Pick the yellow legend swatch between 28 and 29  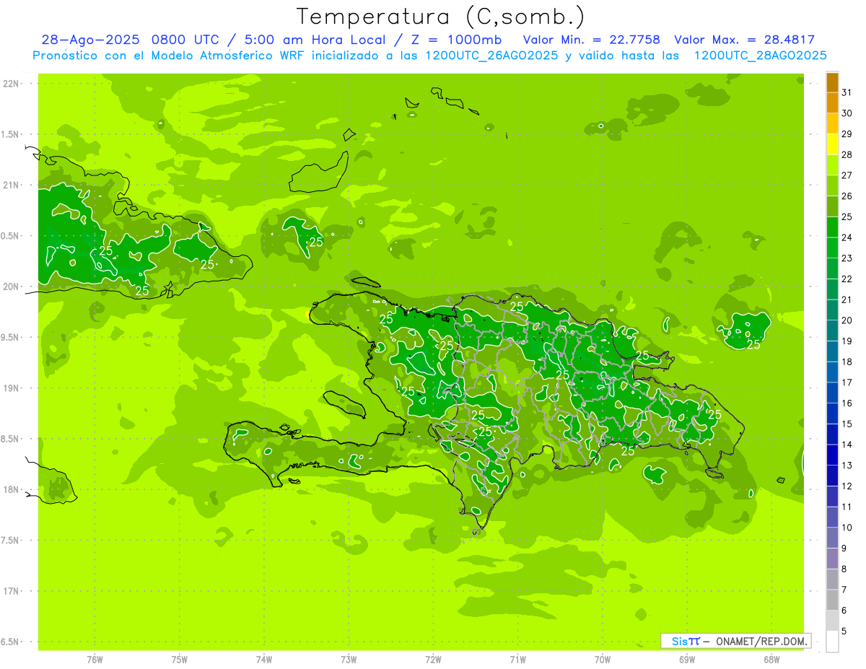832,144
